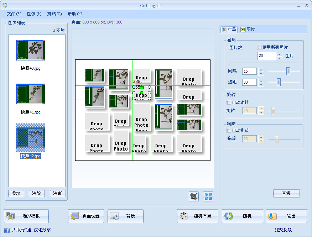Open template chooser via 选择模板 icon

pos(10,216)
